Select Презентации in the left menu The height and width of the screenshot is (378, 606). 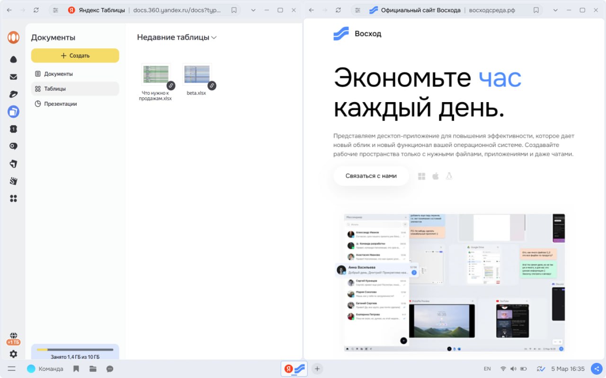[x=75, y=103]
